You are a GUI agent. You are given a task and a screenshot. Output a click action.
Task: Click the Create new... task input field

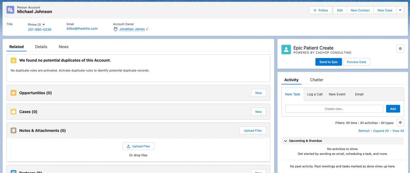pyautogui.click(x=334, y=109)
